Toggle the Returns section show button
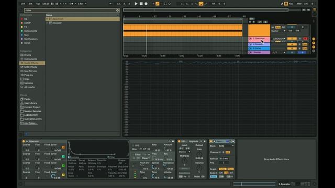The width and height of the screenshot is (335, 188). pos(314,43)
